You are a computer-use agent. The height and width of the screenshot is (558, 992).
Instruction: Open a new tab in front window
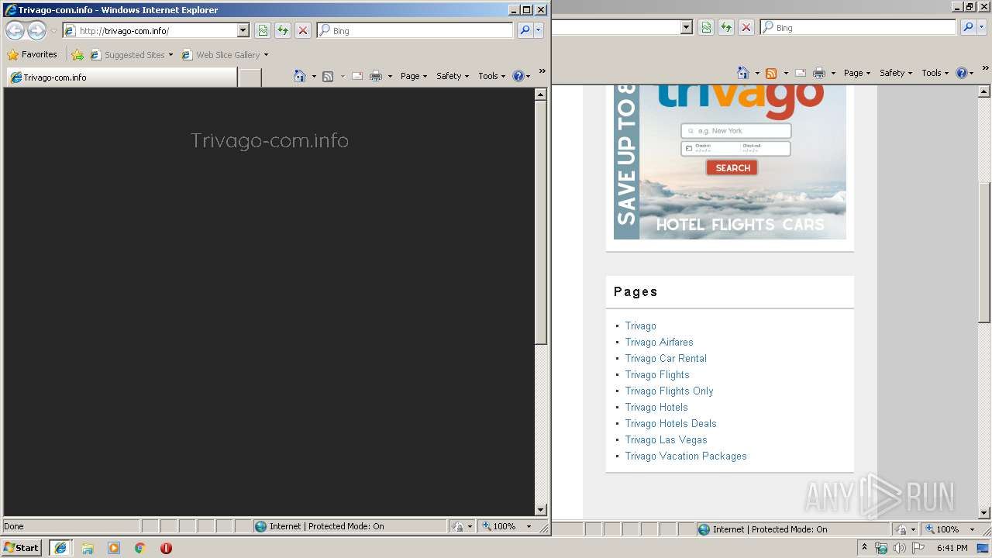tap(250, 77)
